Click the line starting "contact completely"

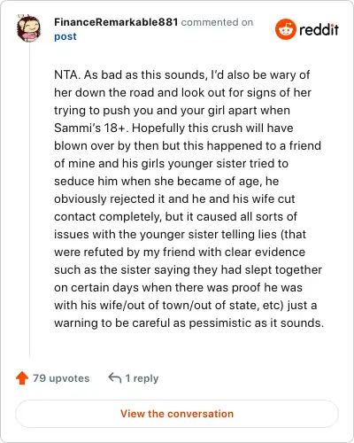[x=175, y=217]
